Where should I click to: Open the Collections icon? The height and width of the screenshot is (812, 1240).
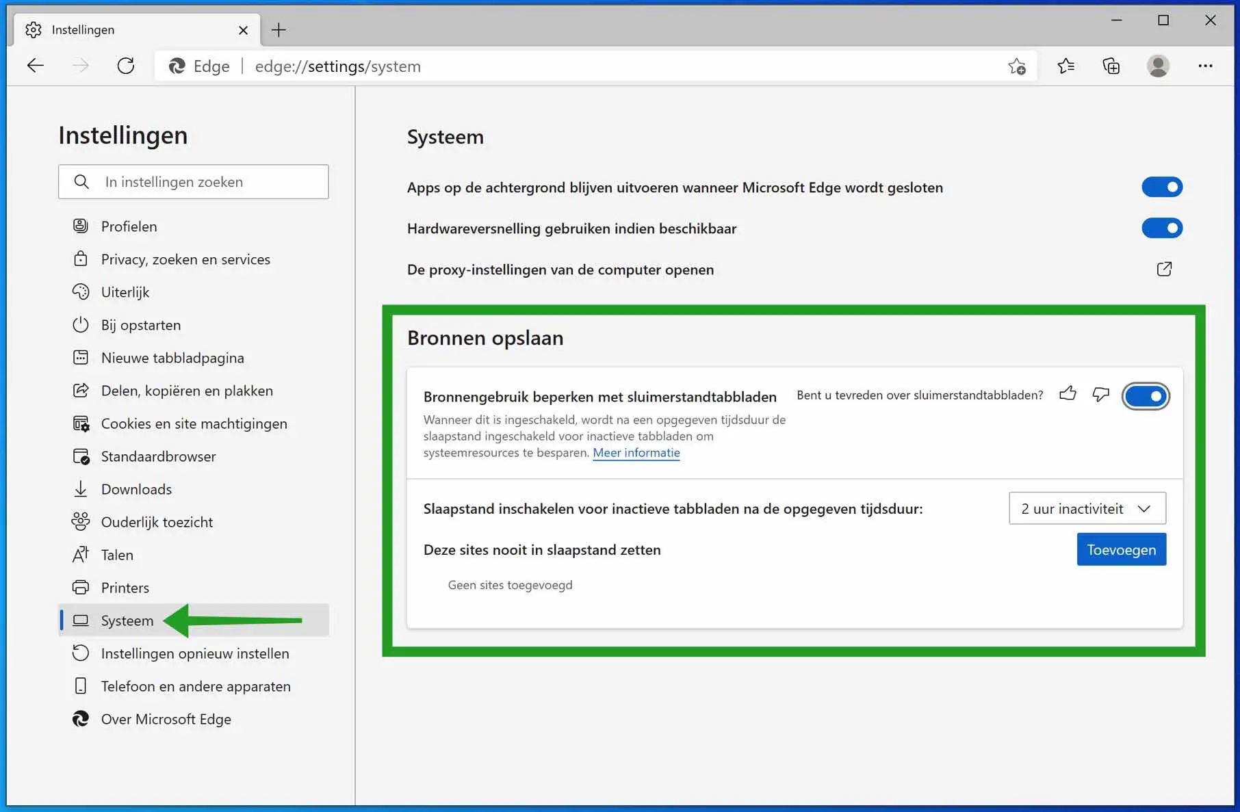(1111, 66)
